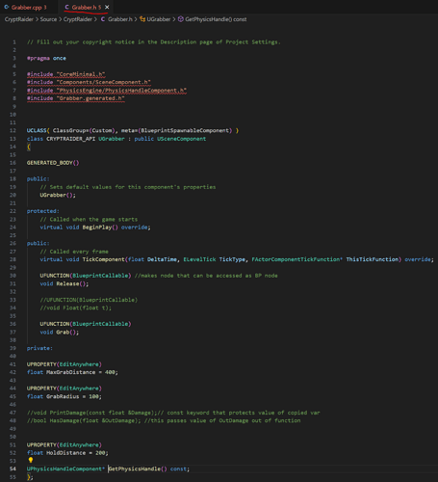Viewport: 438px width, 482px height.
Task: Click the UFUNCTION(BlueprintCallable) on line 36
Action: [x=86, y=324]
